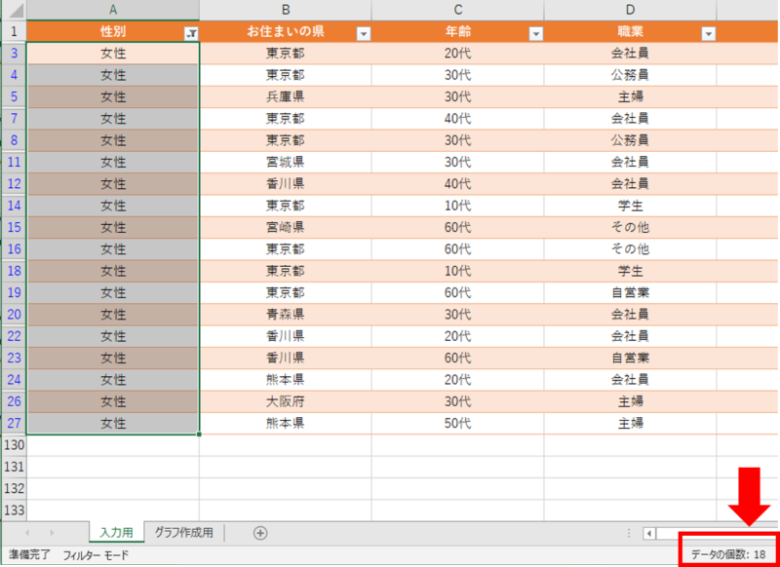Click the その他 cell in row 16
Viewport: 780px width, 567px height.
tap(630, 249)
